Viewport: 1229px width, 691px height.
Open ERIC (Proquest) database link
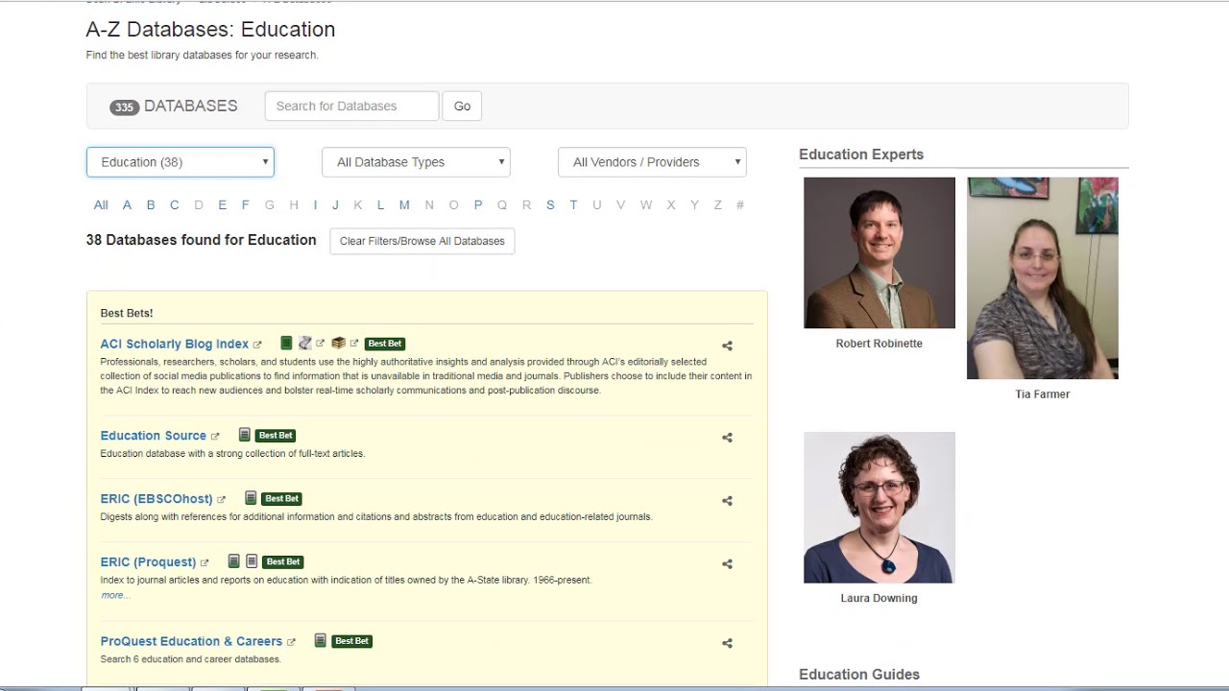(x=148, y=562)
